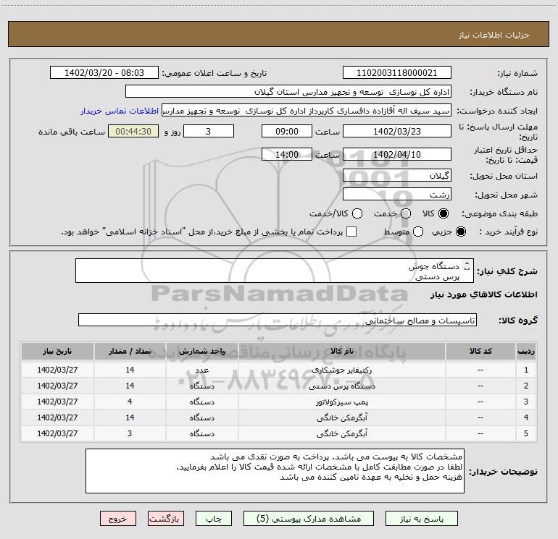
Task: Click the شرح کلی نیاز description text area
Action: (x=275, y=271)
